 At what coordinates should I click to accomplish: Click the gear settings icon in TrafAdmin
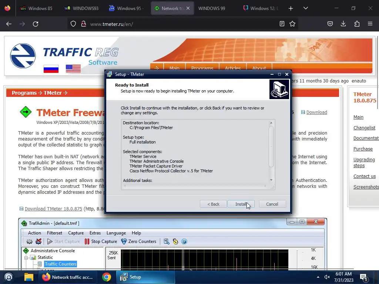(30, 241)
